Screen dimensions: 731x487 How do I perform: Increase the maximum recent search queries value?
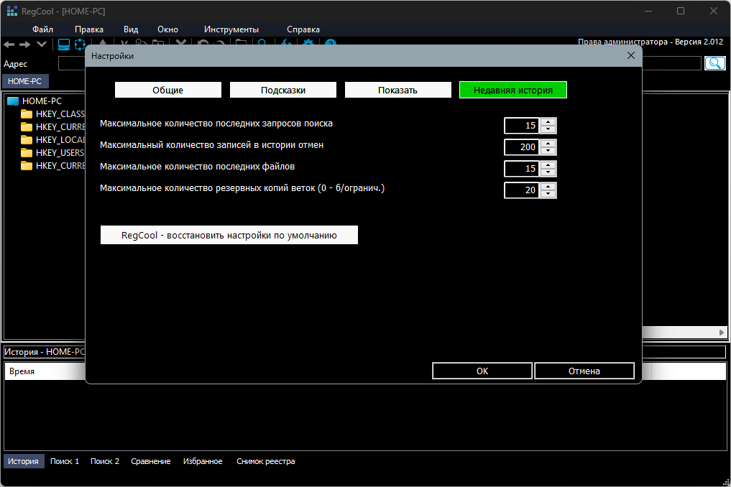[x=548, y=122]
